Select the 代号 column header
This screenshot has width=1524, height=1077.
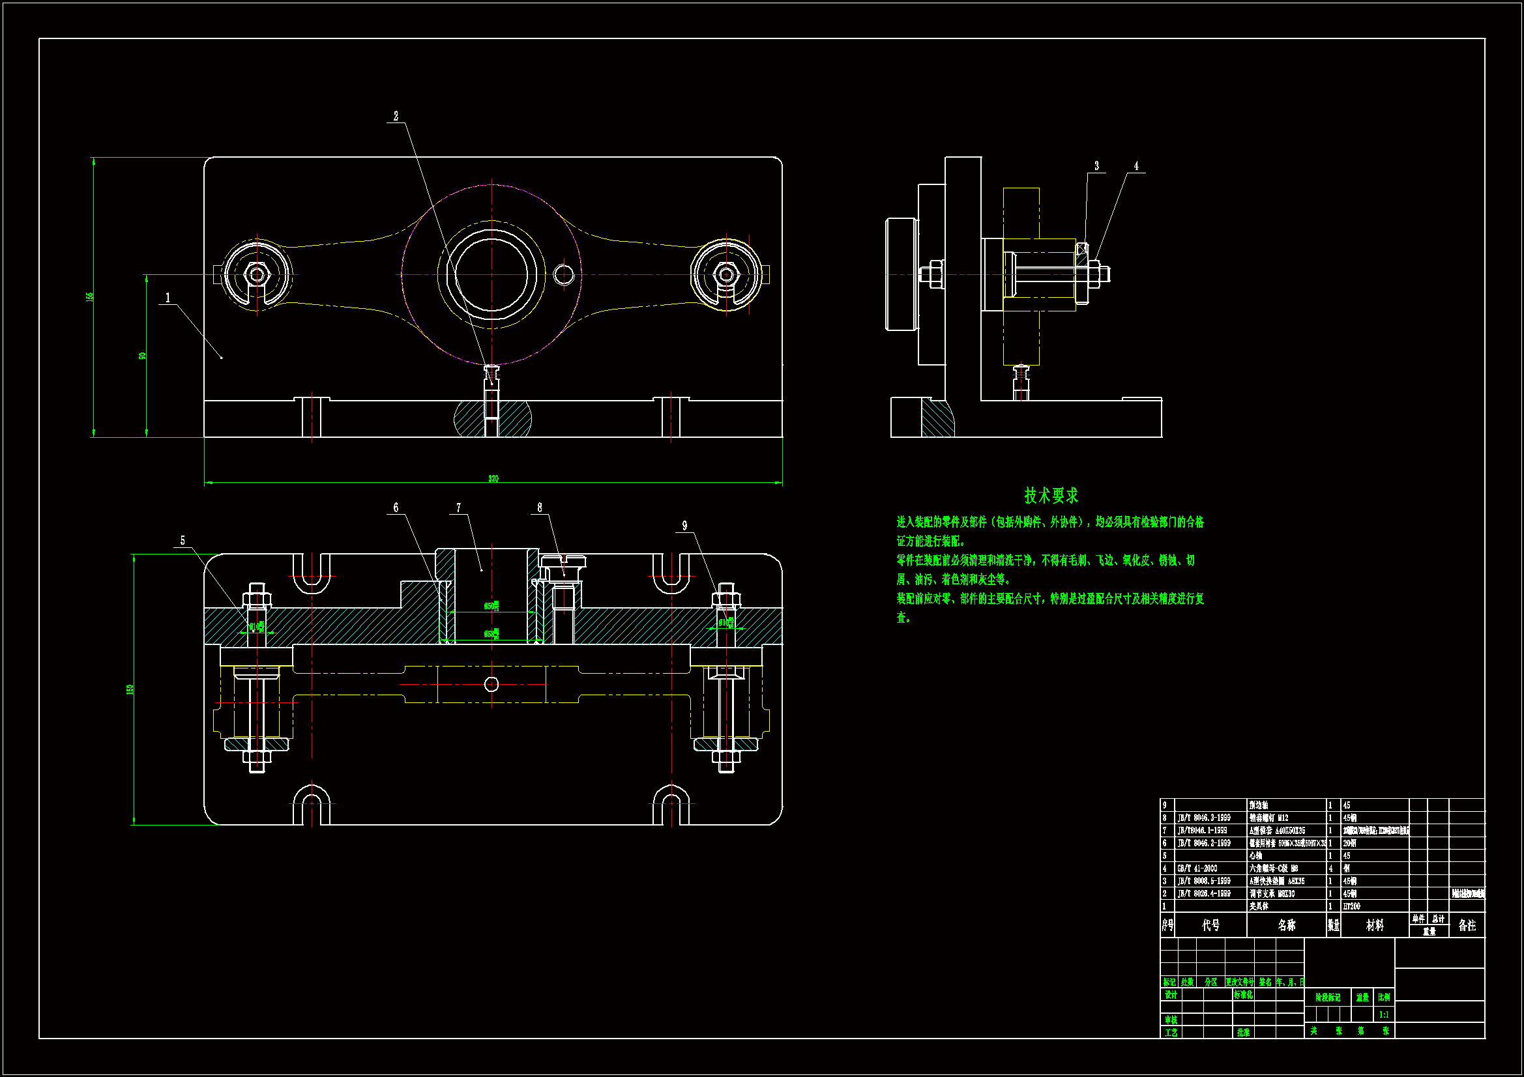pyautogui.click(x=1210, y=925)
